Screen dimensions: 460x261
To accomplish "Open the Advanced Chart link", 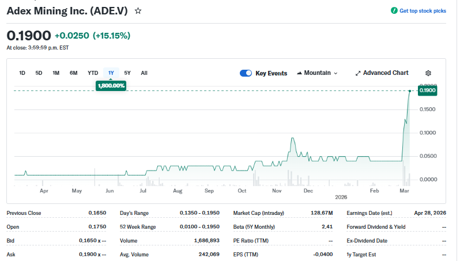I will click(382, 73).
